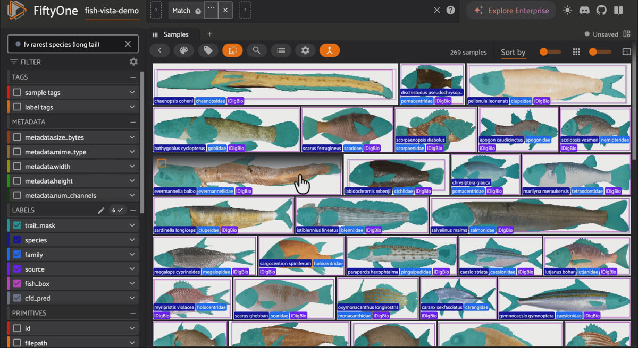Open the Match stage help icon
Screen dimensions: 638x348
coord(198,11)
